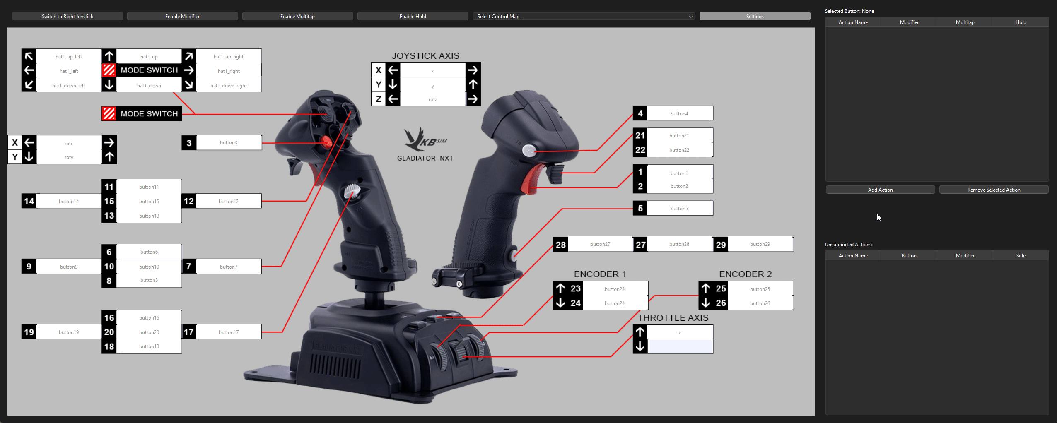Click the standalone MODE SWITCH label below hat grid
1057x423 pixels.
coord(149,114)
